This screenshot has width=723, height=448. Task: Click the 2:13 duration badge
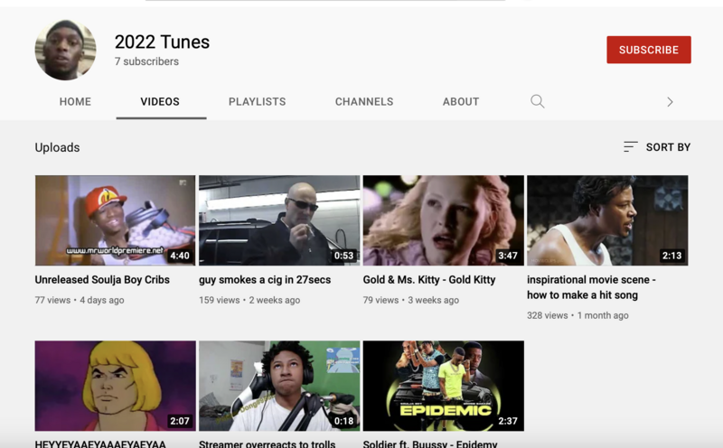click(672, 256)
